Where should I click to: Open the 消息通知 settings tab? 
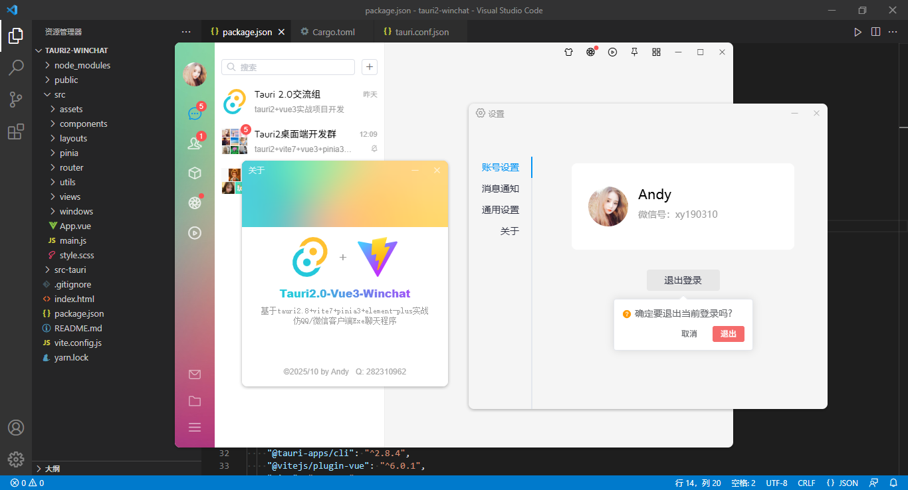click(x=500, y=188)
